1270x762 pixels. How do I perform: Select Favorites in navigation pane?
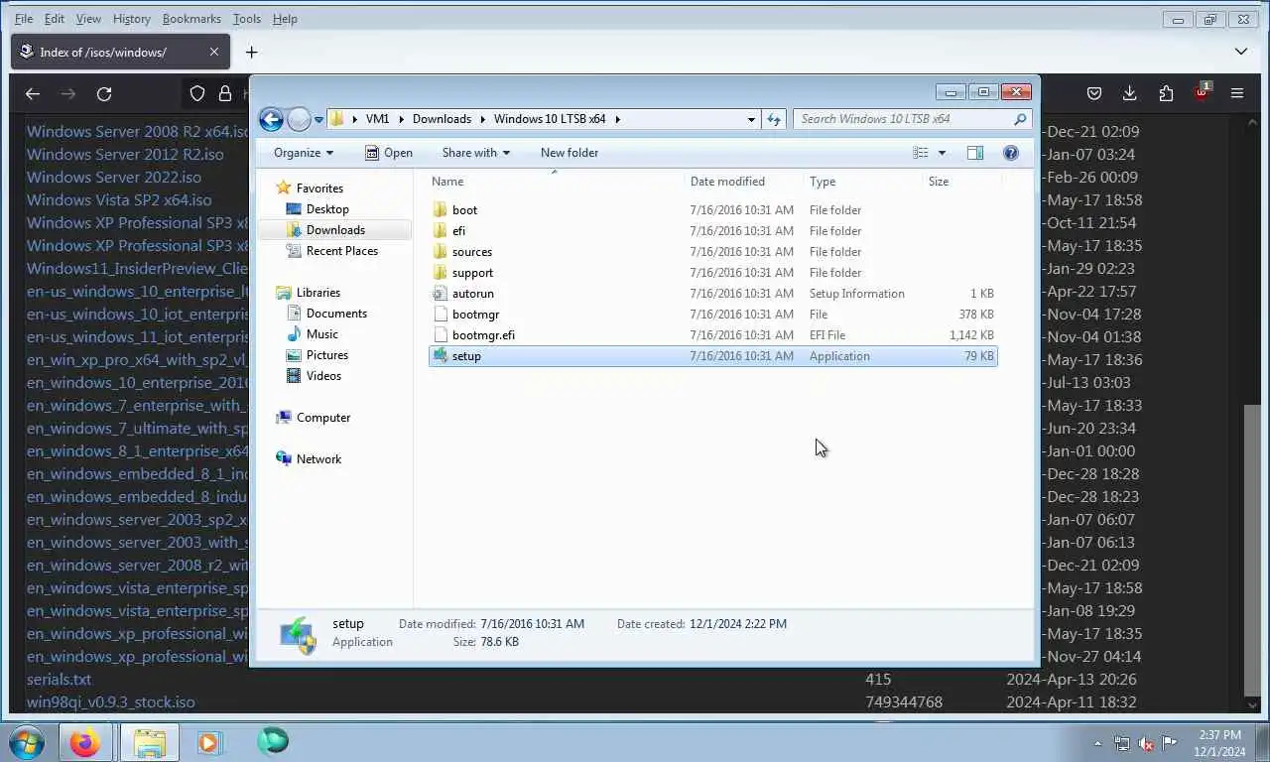tap(319, 189)
